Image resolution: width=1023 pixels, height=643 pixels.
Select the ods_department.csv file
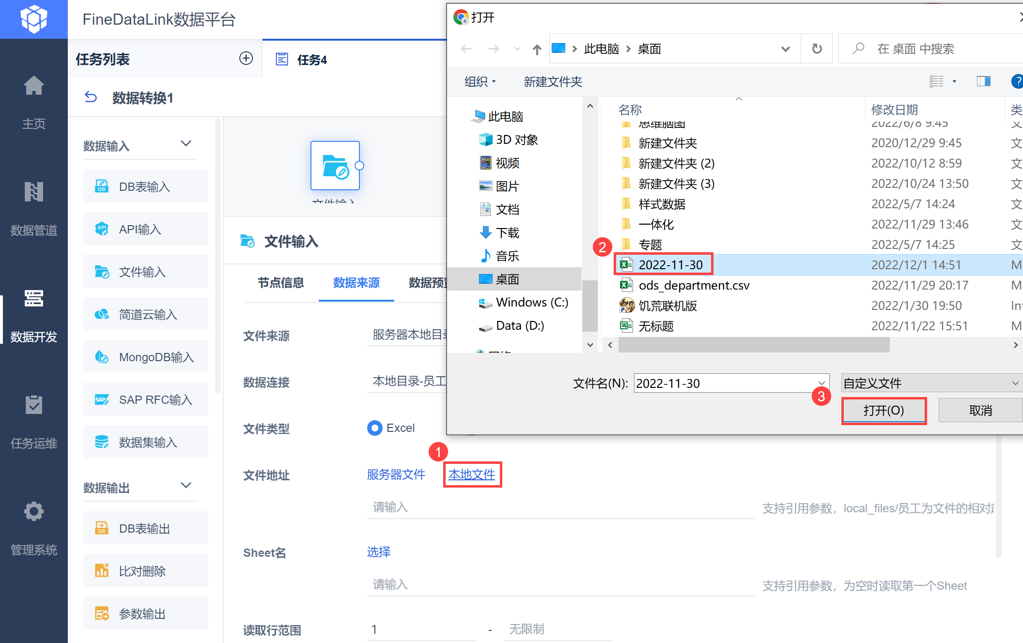click(x=694, y=285)
